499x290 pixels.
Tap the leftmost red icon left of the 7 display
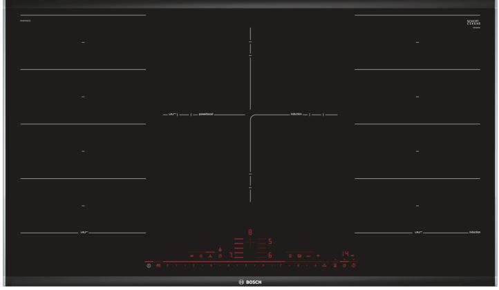(x=191, y=256)
